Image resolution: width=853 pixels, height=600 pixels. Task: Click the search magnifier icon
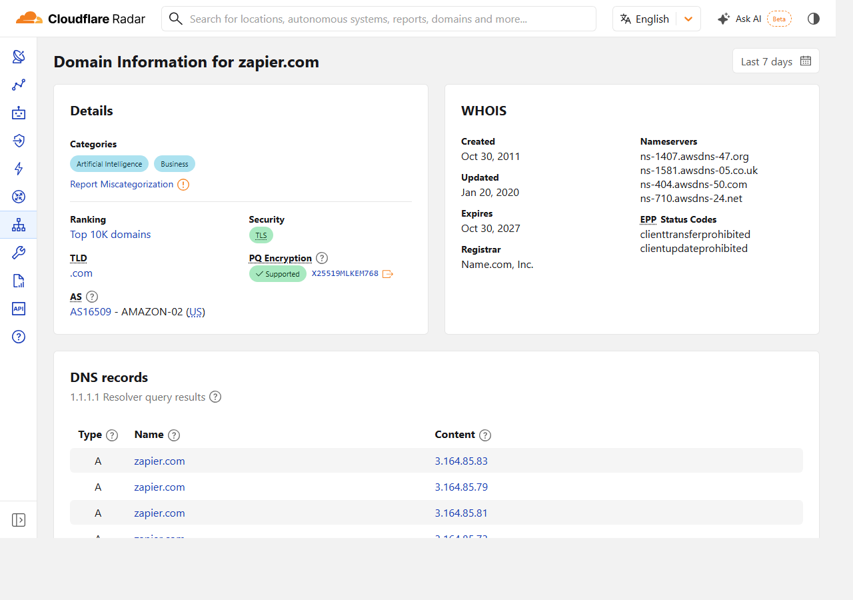click(176, 19)
